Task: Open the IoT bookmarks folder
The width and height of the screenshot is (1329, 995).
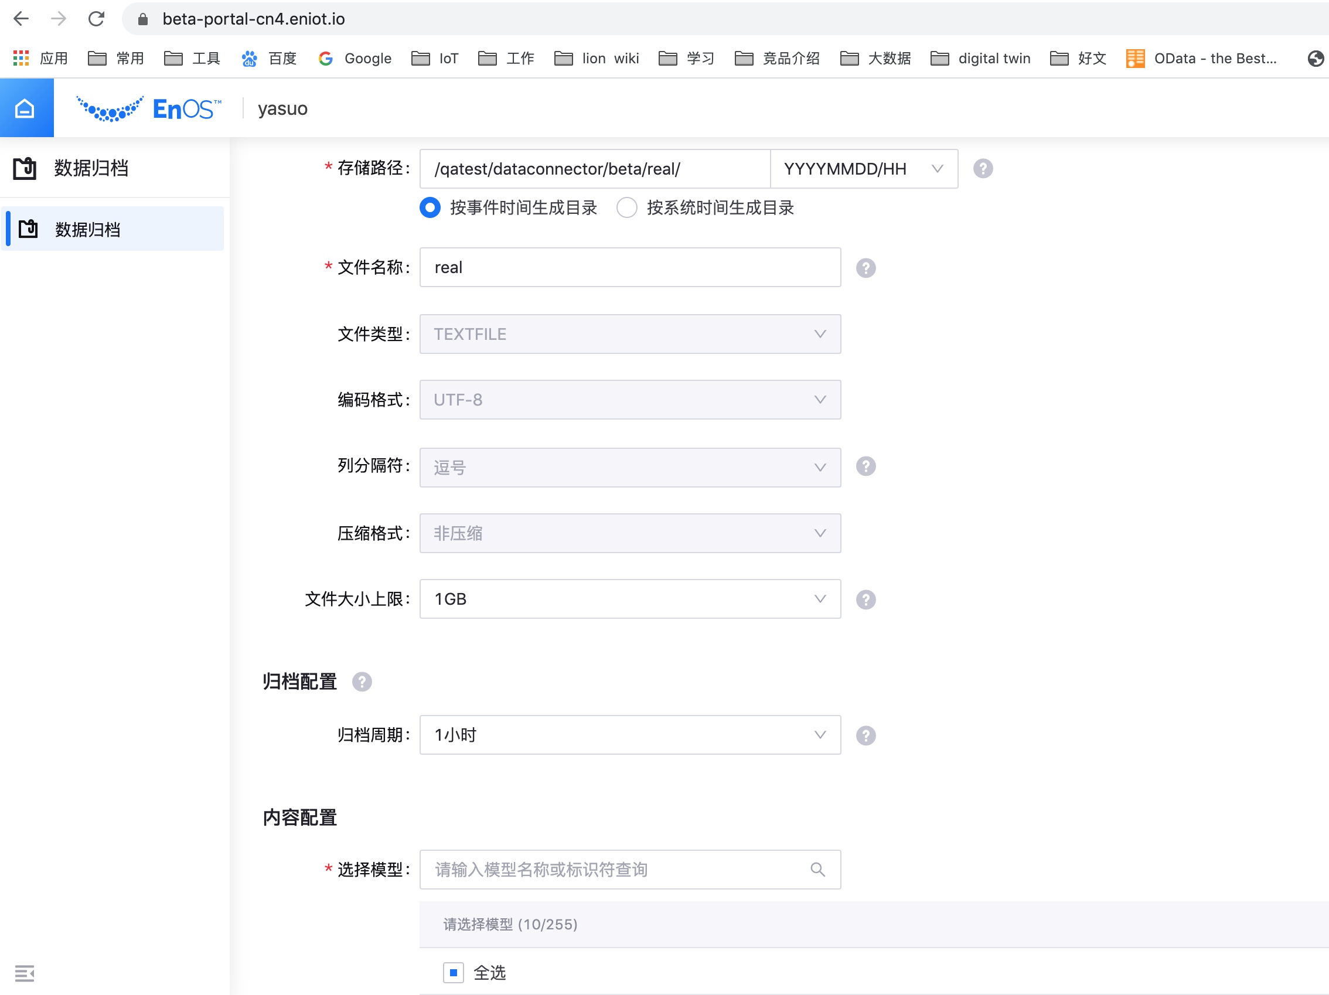Action: point(435,58)
